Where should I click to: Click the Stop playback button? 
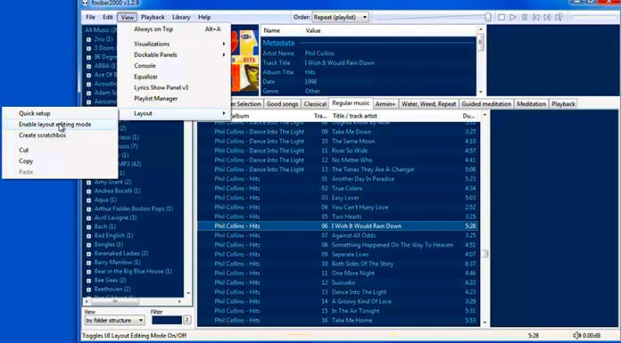click(501, 18)
